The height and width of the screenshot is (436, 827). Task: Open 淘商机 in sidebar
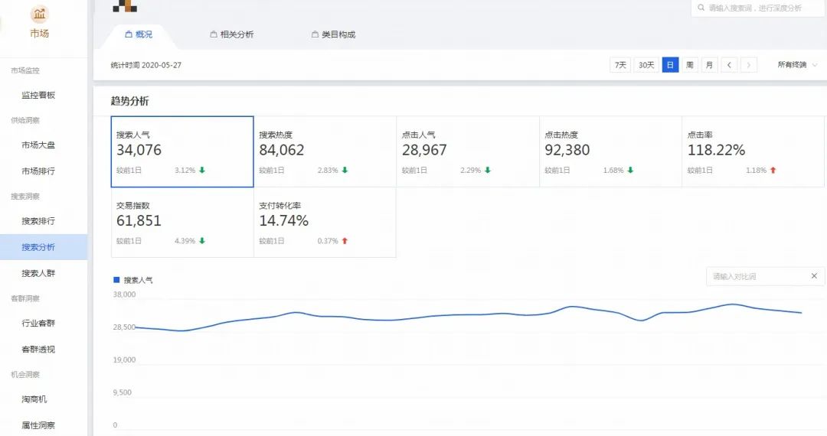tap(34, 399)
